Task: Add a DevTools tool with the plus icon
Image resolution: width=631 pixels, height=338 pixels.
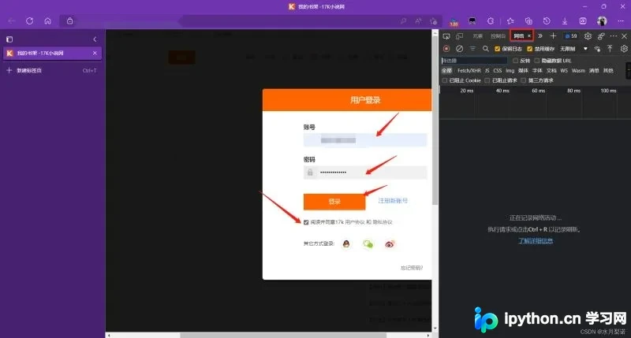Action: click(554, 36)
